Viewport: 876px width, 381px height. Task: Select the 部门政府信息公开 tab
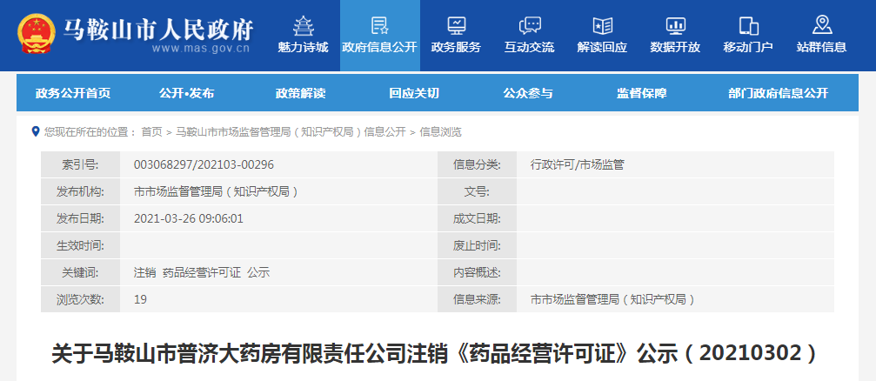point(779,93)
